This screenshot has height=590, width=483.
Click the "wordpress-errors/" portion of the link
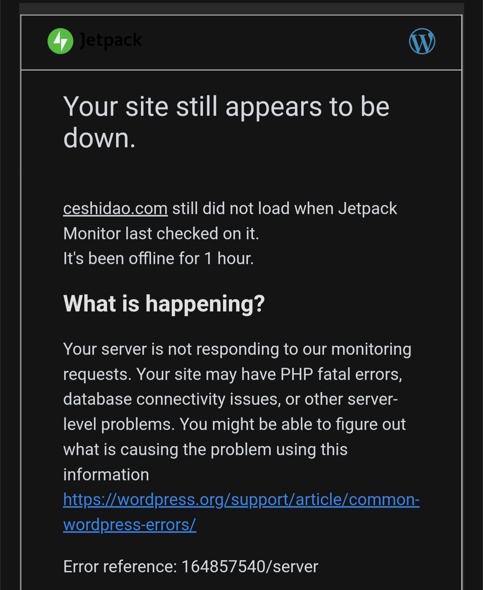click(x=129, y=525)
